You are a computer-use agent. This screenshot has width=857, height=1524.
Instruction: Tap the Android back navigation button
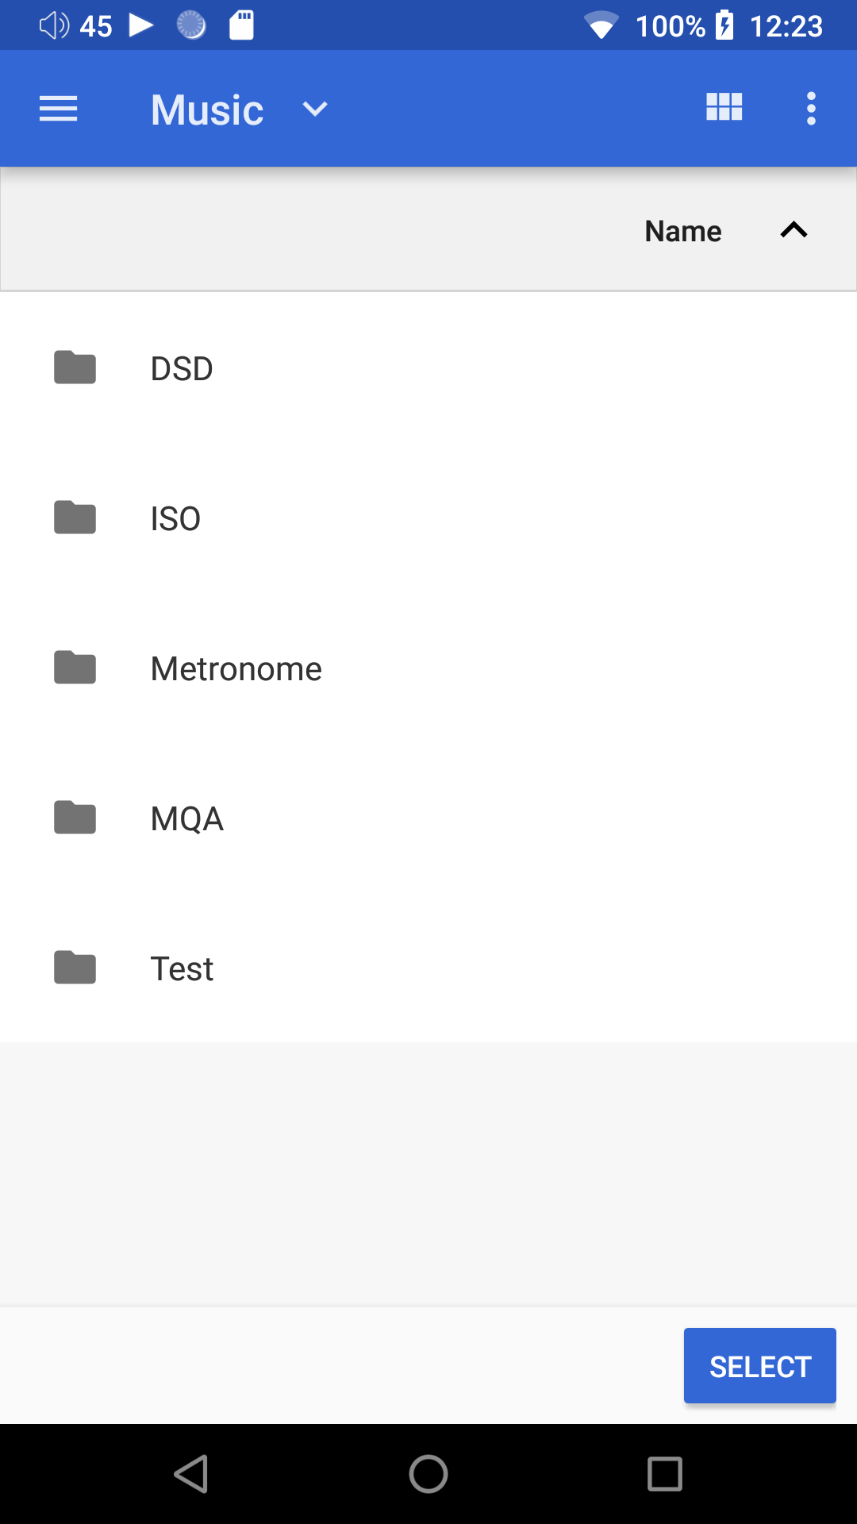coord(191,1474)
